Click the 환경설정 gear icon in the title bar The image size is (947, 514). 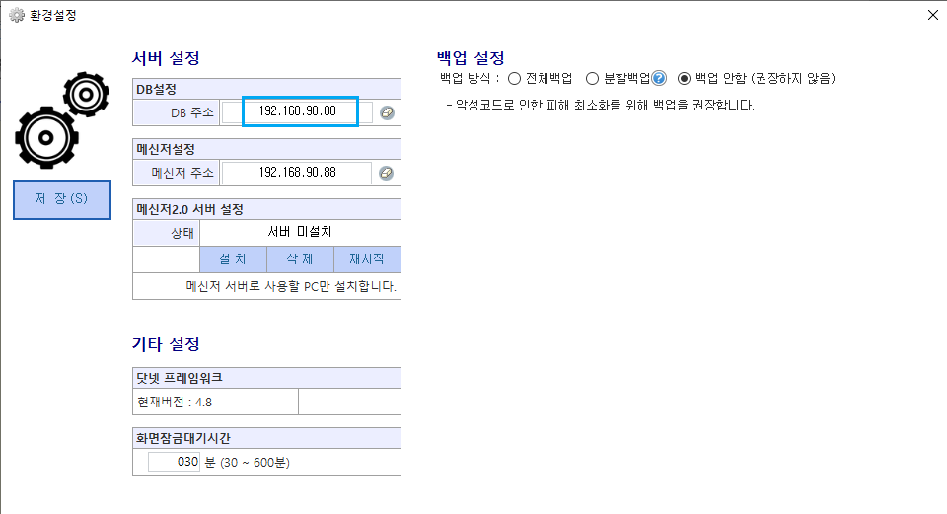pyautogui.click(x=17, y=15)
